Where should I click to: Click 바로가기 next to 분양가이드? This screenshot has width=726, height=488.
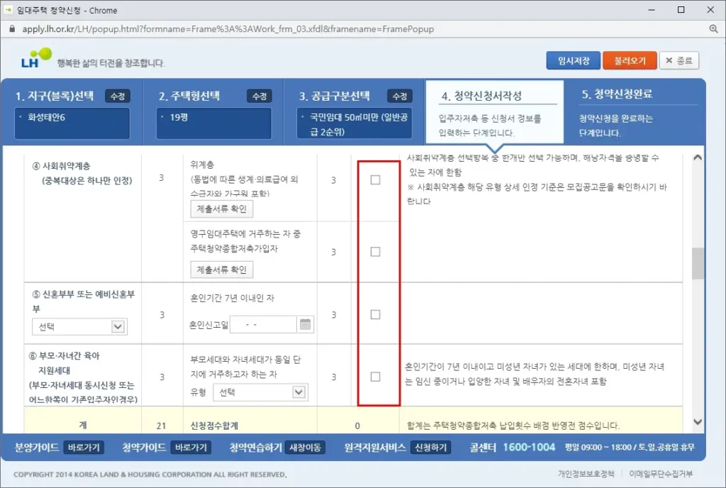coord(84,448)
